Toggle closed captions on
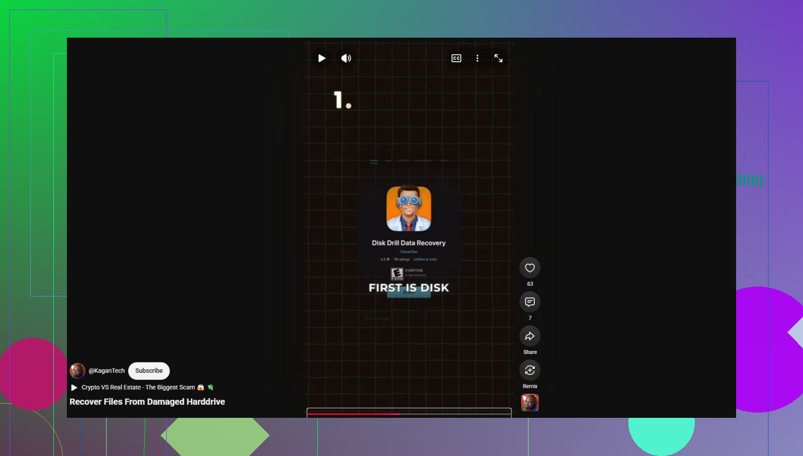 coord(456,58)
